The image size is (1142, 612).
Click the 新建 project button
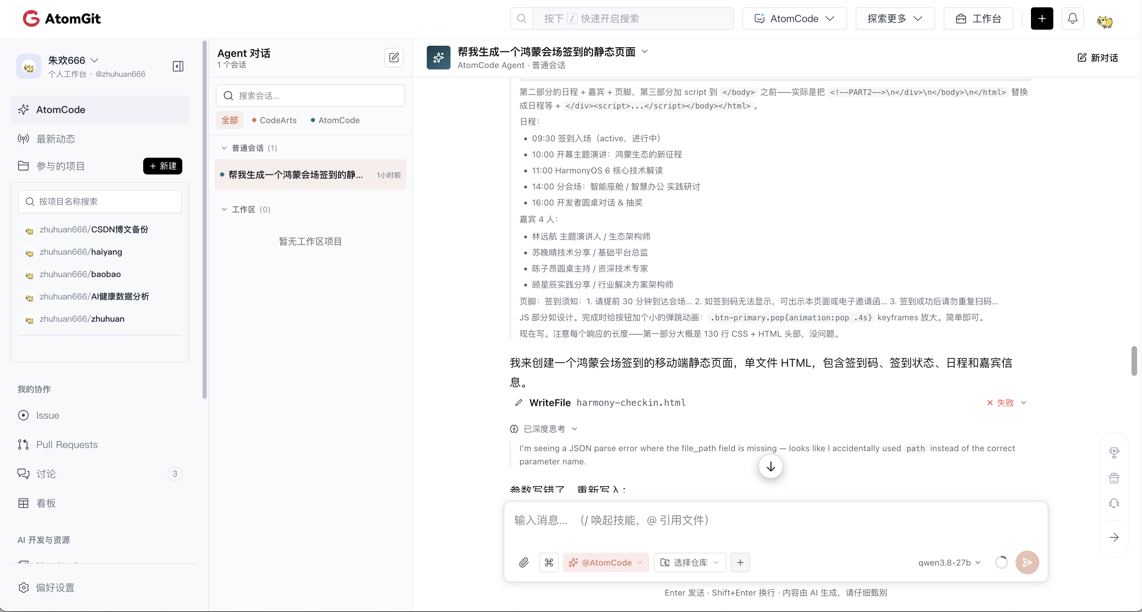coord(163,166)
